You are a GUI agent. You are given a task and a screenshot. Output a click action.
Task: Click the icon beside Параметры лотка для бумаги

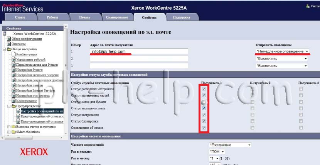click(x=13, y=65)
